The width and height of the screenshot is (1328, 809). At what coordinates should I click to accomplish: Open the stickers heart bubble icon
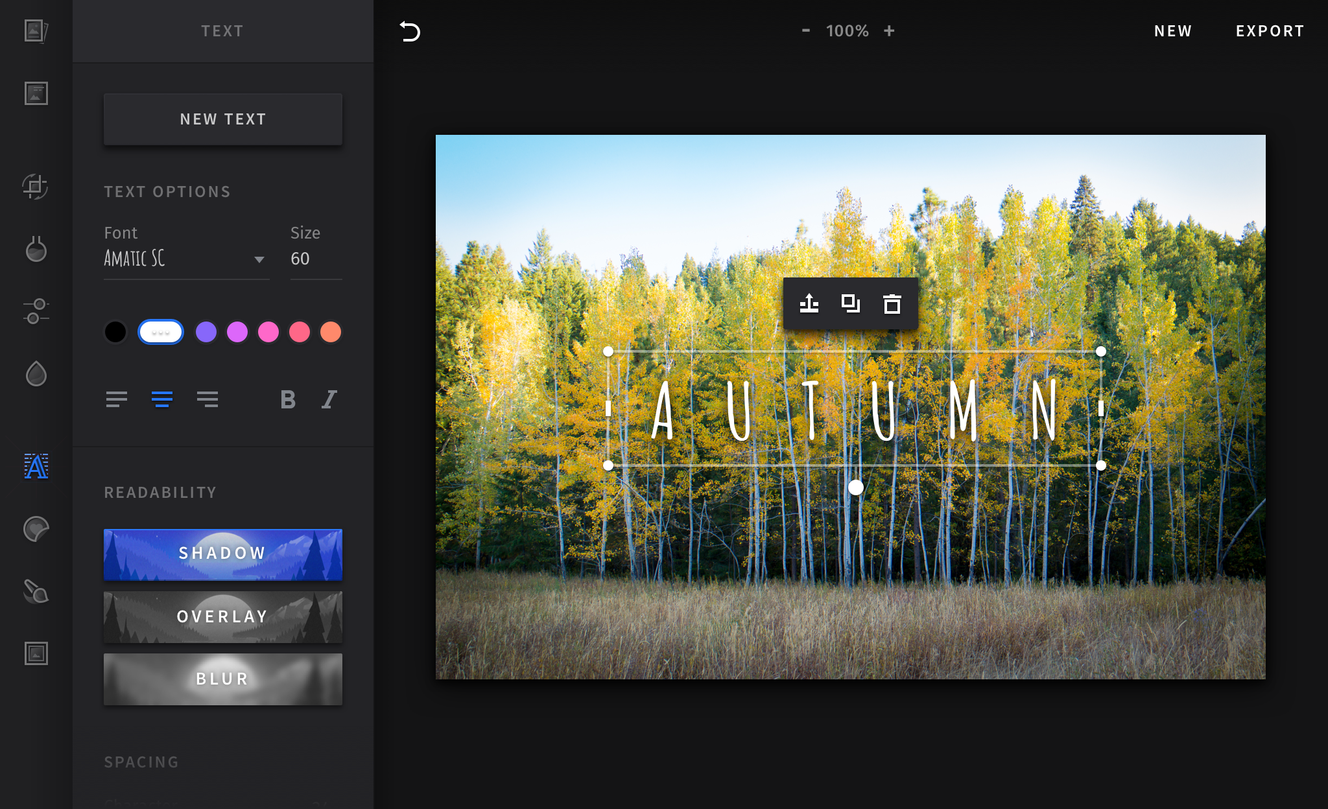(x=36, y=529)
